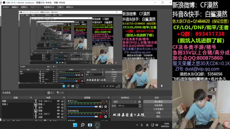Expand the system tray hidden icons chevron

click(137, 125)
